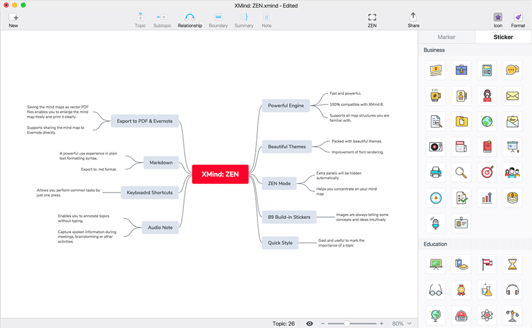Image resolution: width=532 pixels, height=328 pixels.
Task: Click the zoom slider handle
Action: tap(347, 323)
